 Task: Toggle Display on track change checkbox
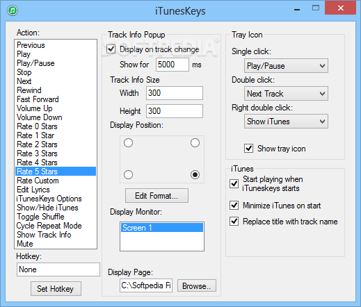[x=111, y=49]
